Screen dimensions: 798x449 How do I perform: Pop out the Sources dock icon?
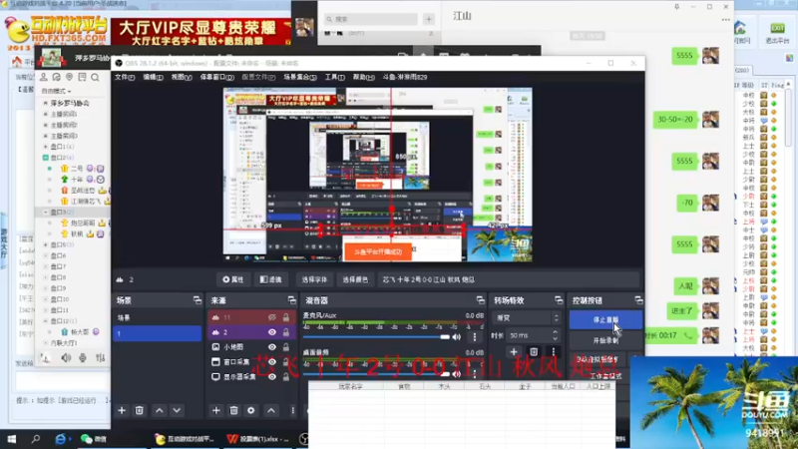coord(291,300)
